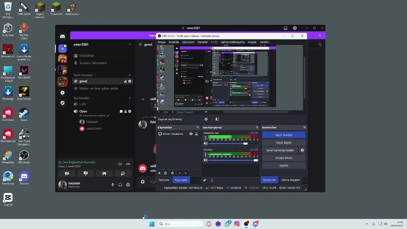Open omer3351 server dropdown menu

[x=130, y=45]
